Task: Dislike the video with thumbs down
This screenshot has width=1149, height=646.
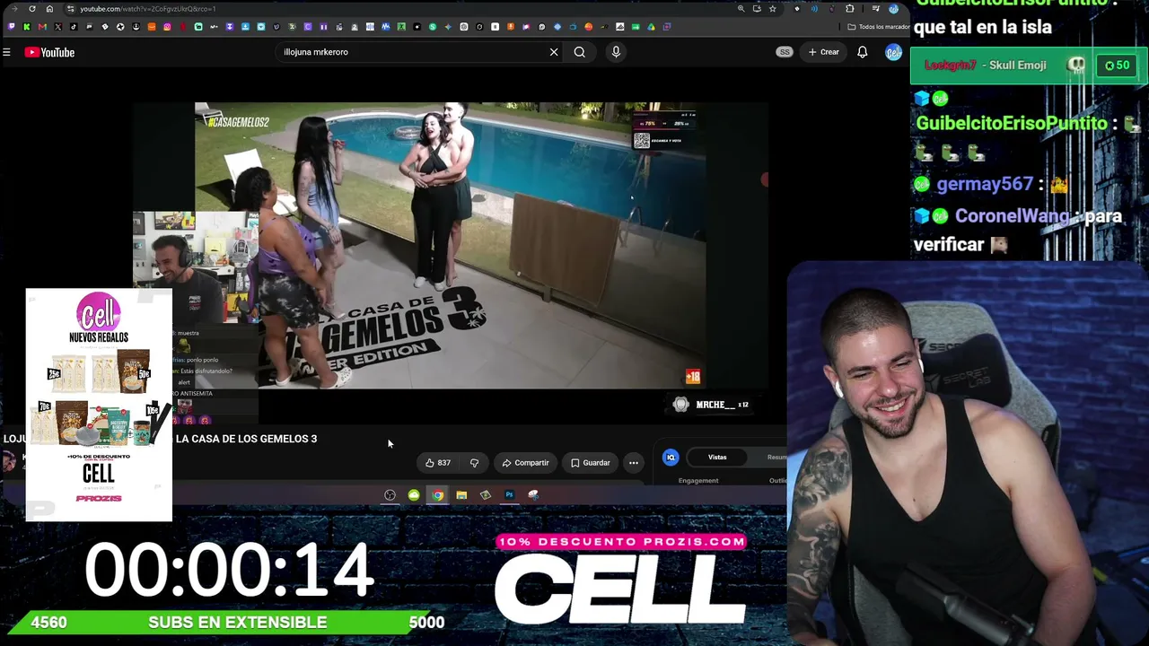Action: tap(474, 463)
